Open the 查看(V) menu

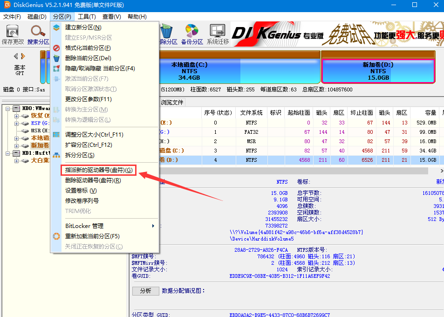[111, 17]
